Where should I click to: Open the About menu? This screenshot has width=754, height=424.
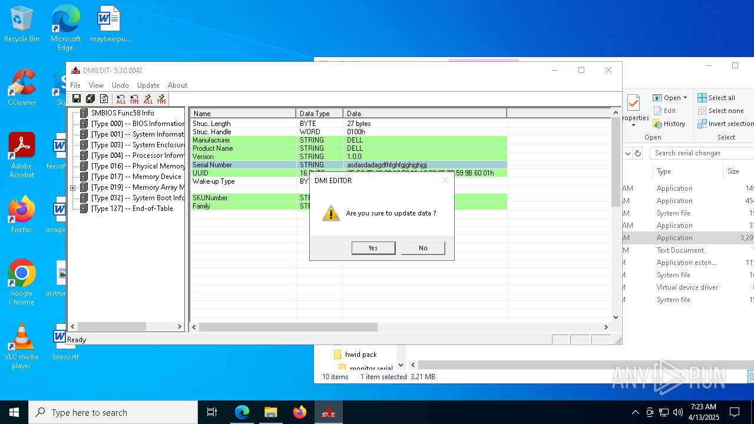point(177,85)
